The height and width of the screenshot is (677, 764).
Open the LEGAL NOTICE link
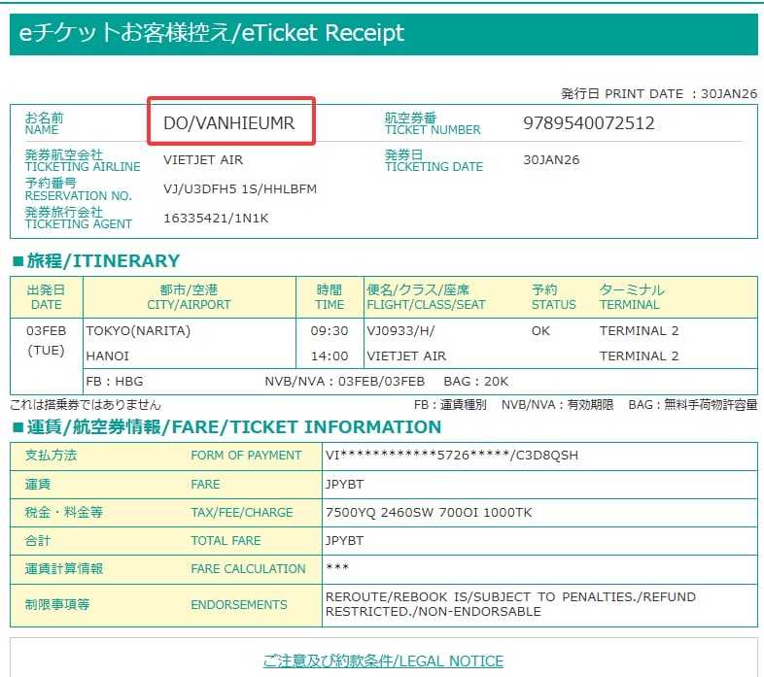click(383, 661)
